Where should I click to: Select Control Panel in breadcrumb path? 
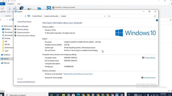[37, 16]
